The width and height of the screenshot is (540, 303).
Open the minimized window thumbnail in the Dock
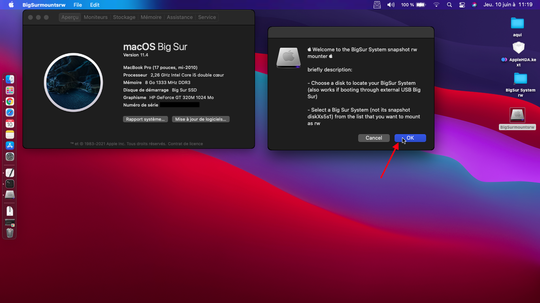(10, 223)
